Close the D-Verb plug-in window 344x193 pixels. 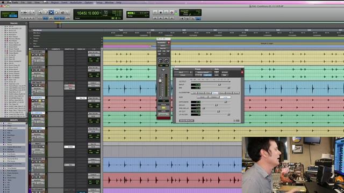pyautogui.click(x=242, y=72)
